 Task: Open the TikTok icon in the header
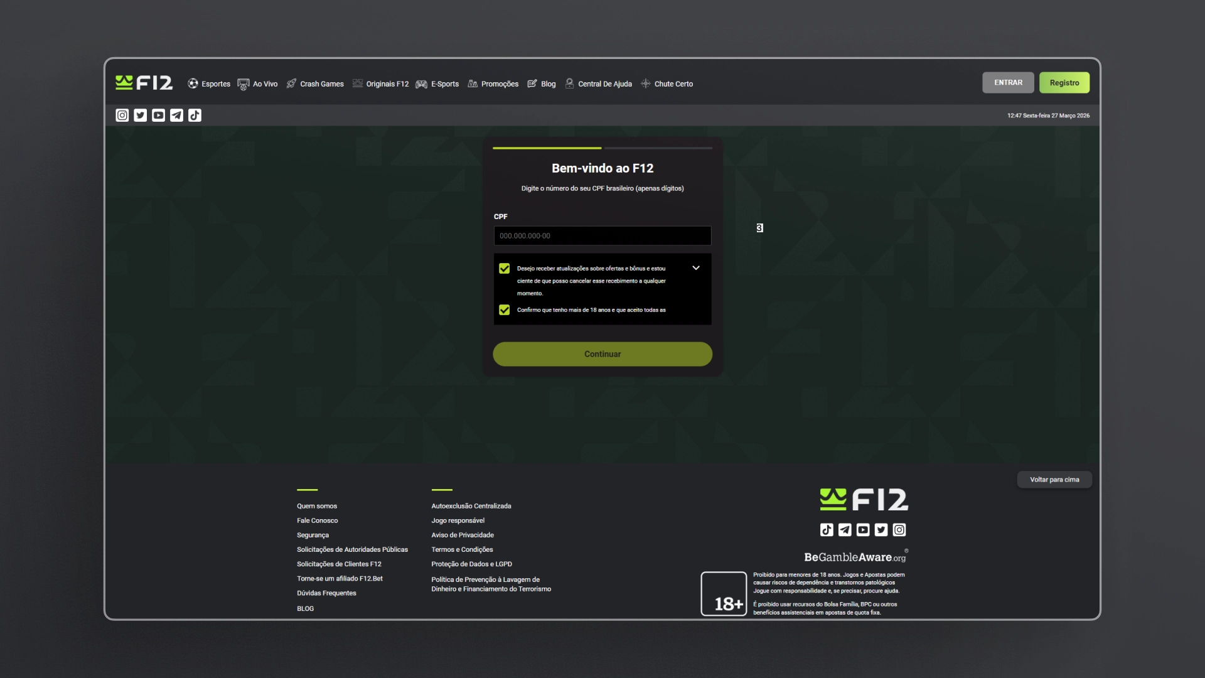click(195, 116)
